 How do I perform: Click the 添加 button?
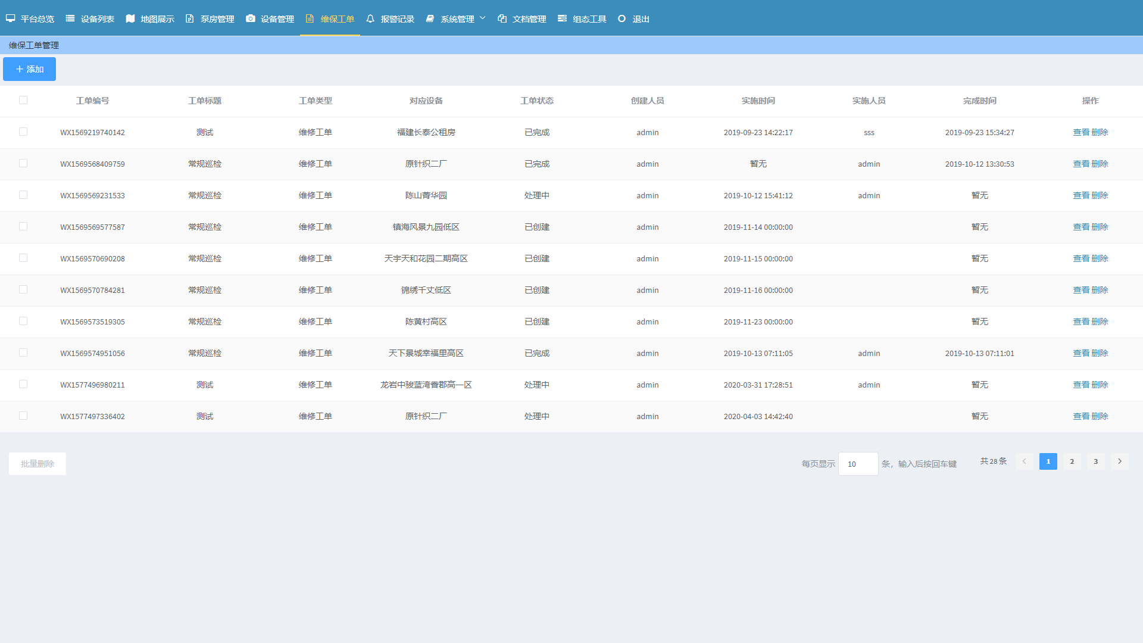coord(29,69)
